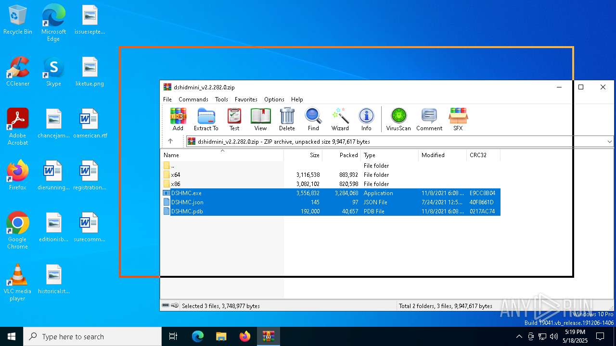Select historicalst desktop file
The image size is (616, 346).
pyautogui.click(x=54, y=279)
